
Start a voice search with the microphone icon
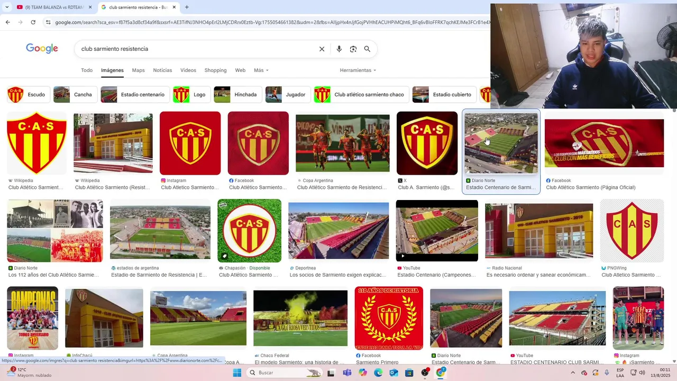pos(339,49)
